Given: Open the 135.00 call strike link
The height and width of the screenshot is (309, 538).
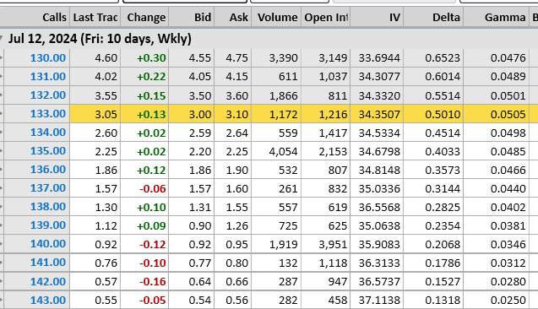Looking at the screenshot, I should [x=47, y=151].
